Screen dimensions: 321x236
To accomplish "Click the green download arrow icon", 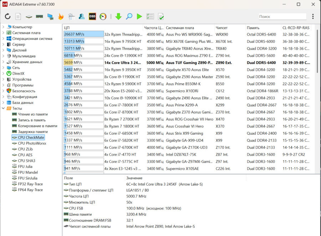I will pos(118,16).
